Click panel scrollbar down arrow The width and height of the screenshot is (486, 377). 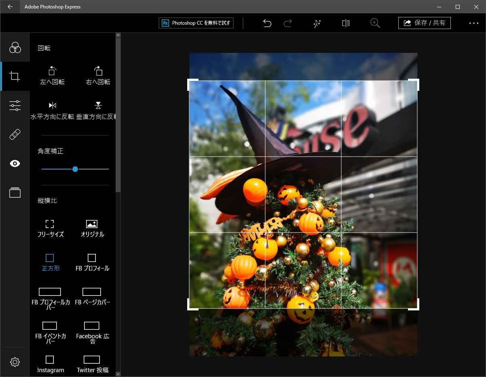118,374
